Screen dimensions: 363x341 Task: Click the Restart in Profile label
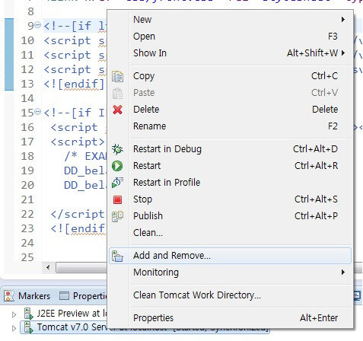pos(167,183)
